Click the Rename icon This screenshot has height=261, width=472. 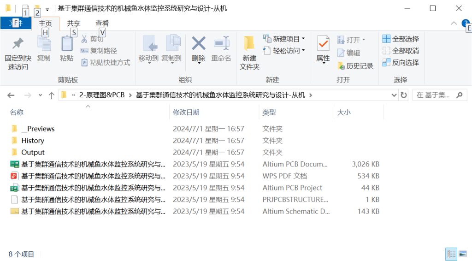221,43
